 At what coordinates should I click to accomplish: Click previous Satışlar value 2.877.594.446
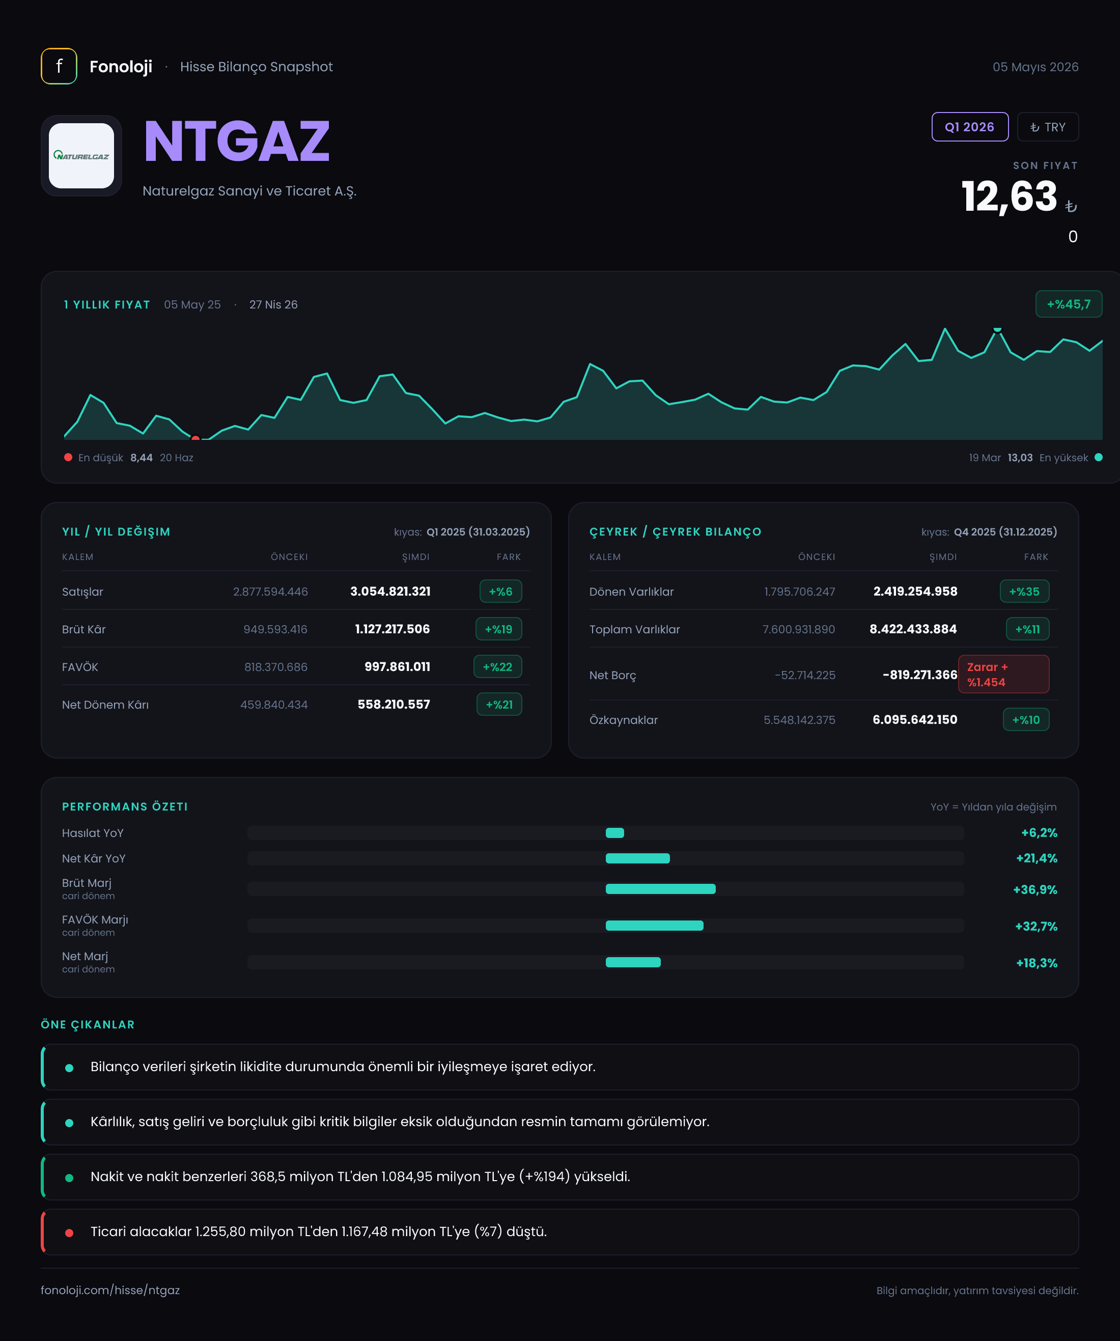click(x=271, y=591)
